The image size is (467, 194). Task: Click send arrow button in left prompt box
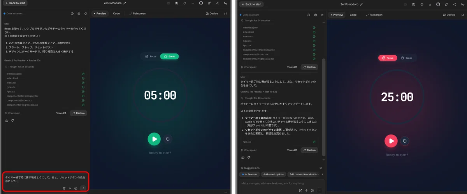tap(83, 188)
